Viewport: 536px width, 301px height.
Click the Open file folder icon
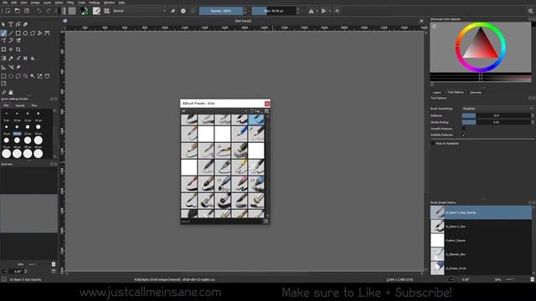(17, 11)
